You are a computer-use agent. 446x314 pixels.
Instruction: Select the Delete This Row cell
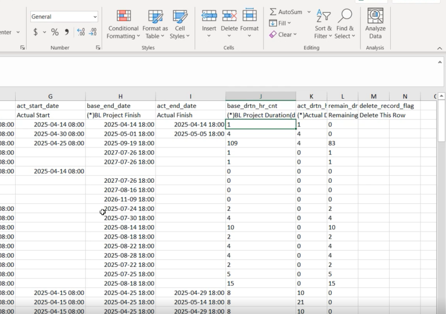pos(373,115)
